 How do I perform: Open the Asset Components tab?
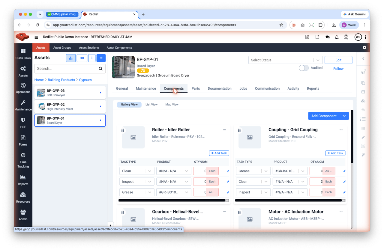point(119,48)
